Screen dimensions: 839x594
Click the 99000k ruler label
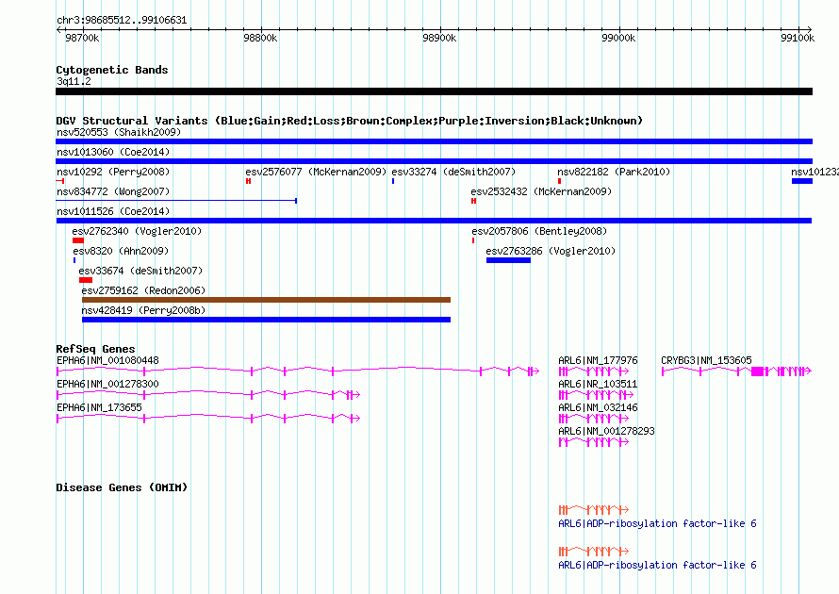coord(618,38)
